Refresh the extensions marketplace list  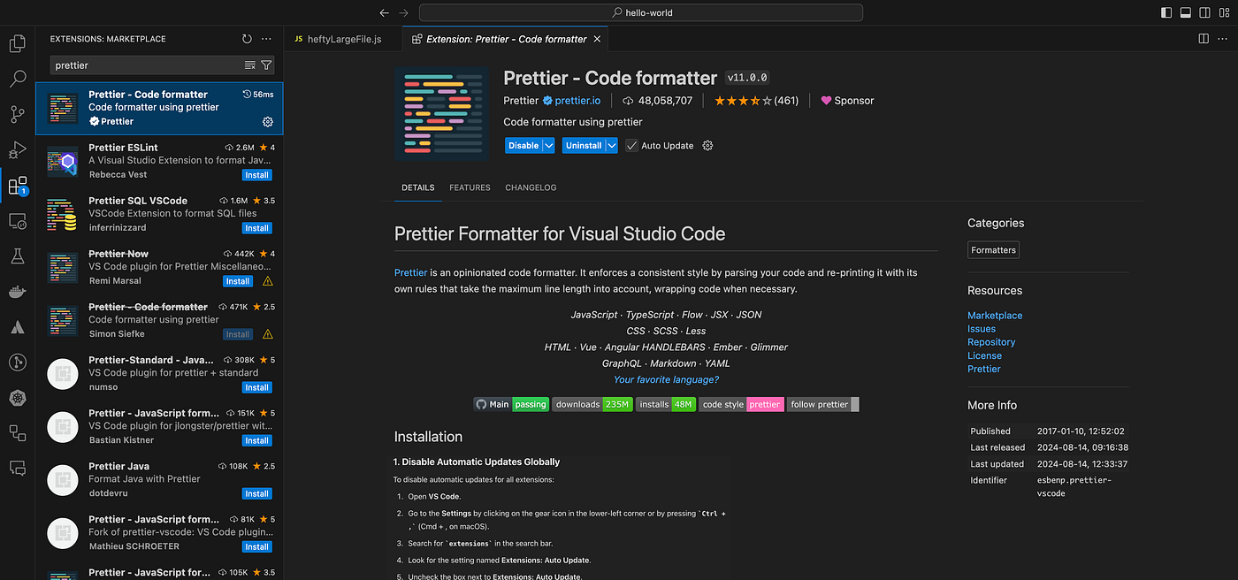click(x=247, y=39)
